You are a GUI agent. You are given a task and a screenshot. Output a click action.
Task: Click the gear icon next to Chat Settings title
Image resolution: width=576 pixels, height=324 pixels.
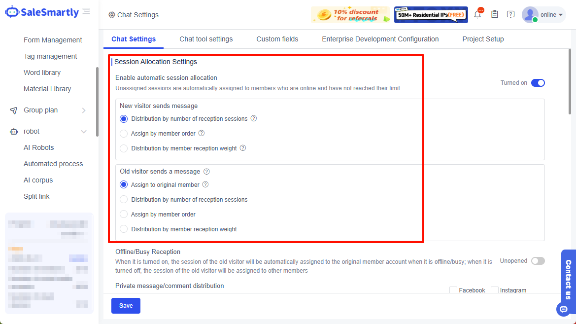coord(111,15)
